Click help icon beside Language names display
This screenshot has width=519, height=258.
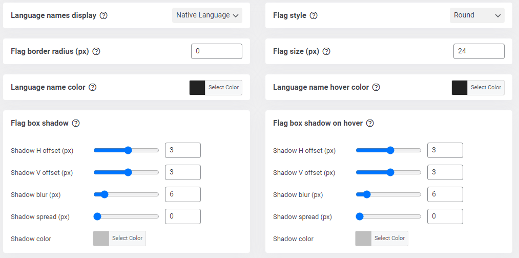point(103,15)
